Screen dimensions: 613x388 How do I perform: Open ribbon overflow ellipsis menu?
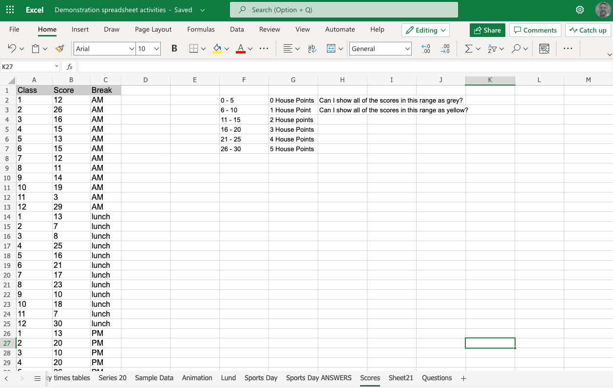[568, 49]
